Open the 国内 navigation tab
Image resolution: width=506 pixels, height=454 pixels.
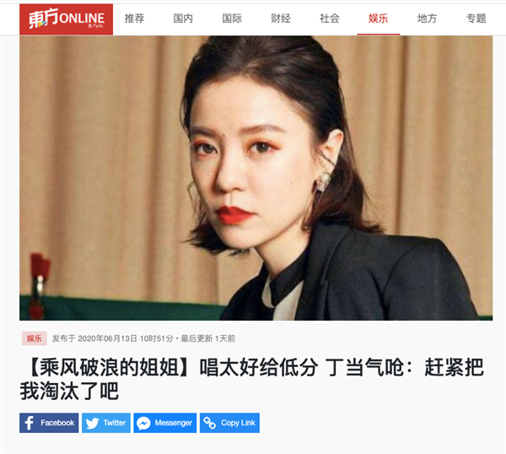(x=183, y=19)
